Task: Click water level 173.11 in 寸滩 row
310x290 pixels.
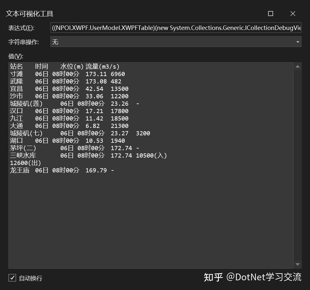Action: 96,74
